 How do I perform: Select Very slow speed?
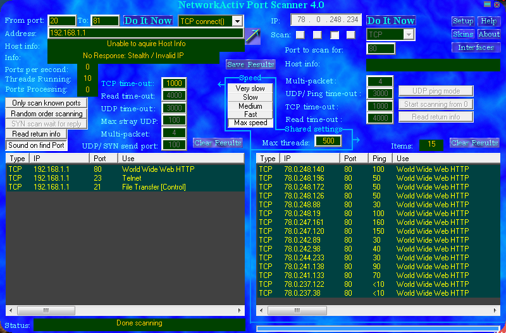[x=250, y=88]
